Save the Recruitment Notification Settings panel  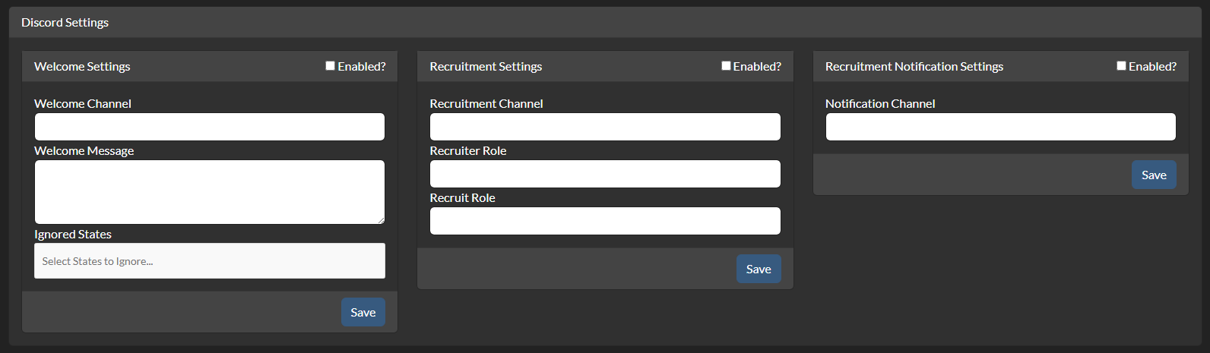[x=1154, y=175]
